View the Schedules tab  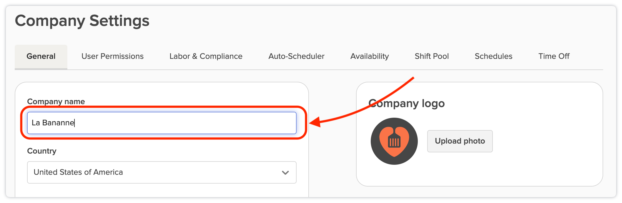click(x=493, y=56)
